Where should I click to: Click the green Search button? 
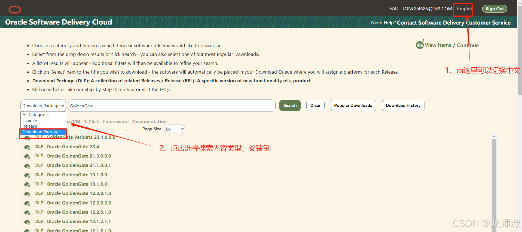coord(290,106)
